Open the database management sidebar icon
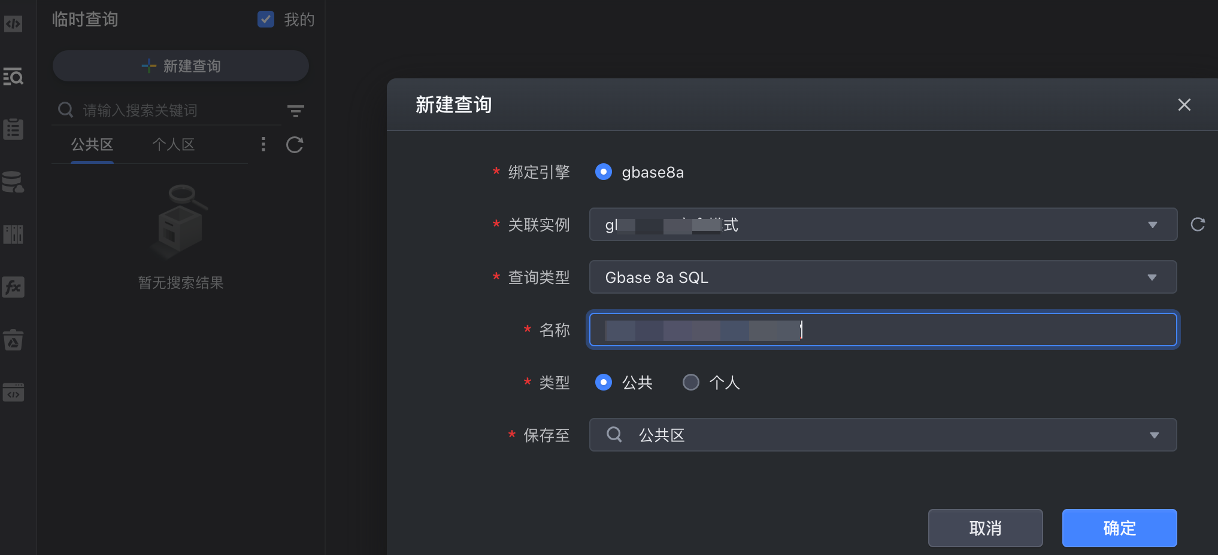 13,182
